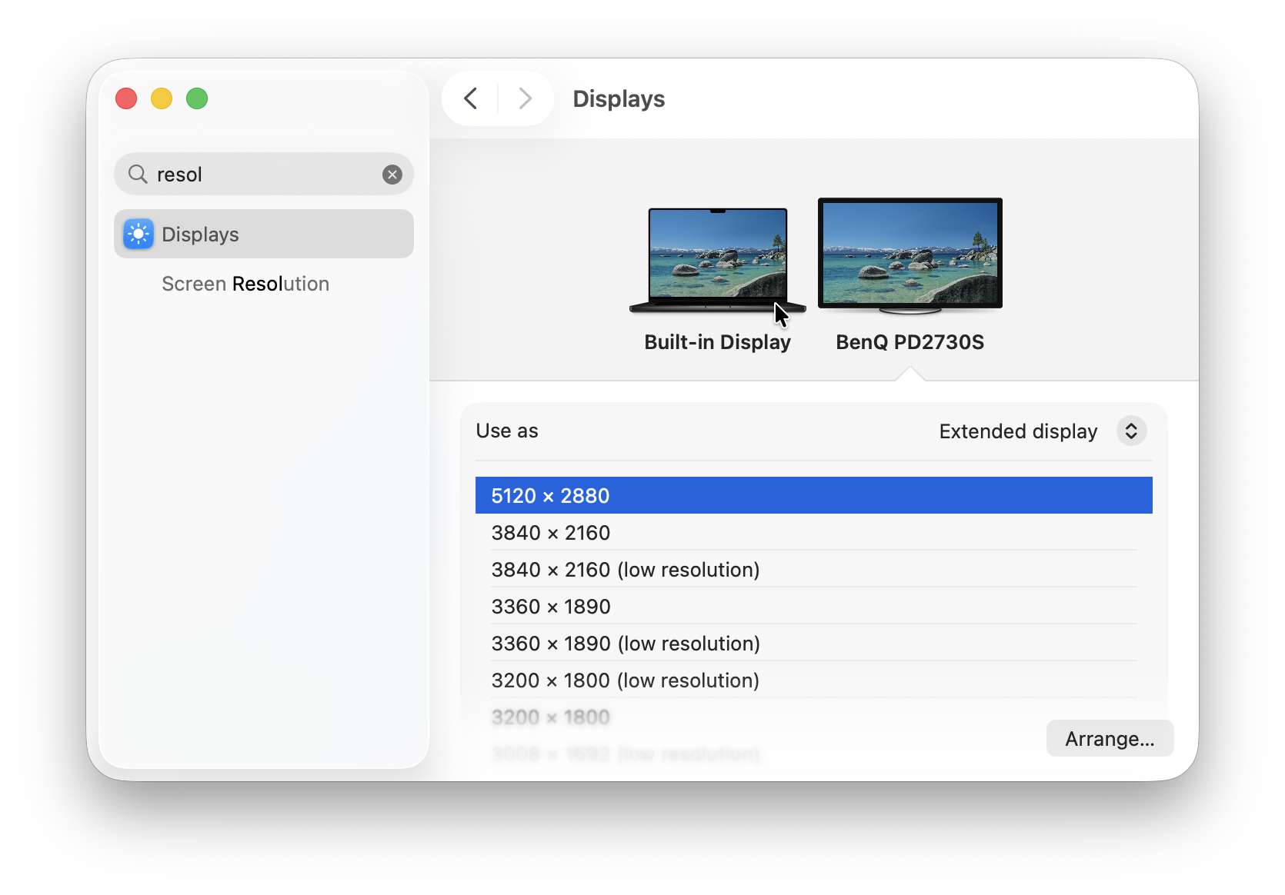Image resolution: width=1285 pixels, height=895 pixels.
Task: Click the forward navigation arrow
Action: 526,98
